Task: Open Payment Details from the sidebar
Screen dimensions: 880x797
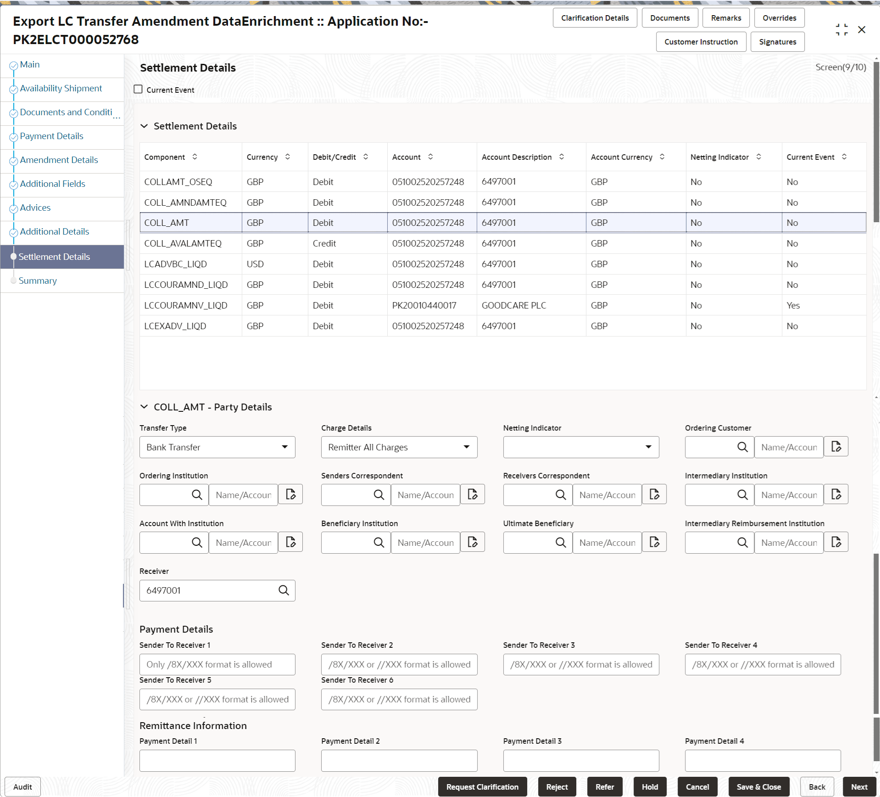Action: click(x=51, y=136)
